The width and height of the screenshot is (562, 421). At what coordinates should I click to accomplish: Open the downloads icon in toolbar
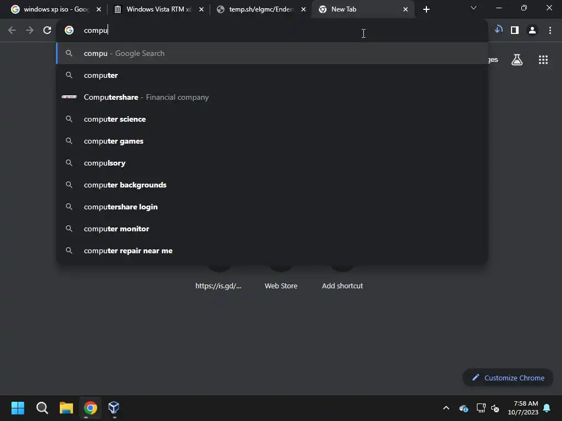coord(498,30)
